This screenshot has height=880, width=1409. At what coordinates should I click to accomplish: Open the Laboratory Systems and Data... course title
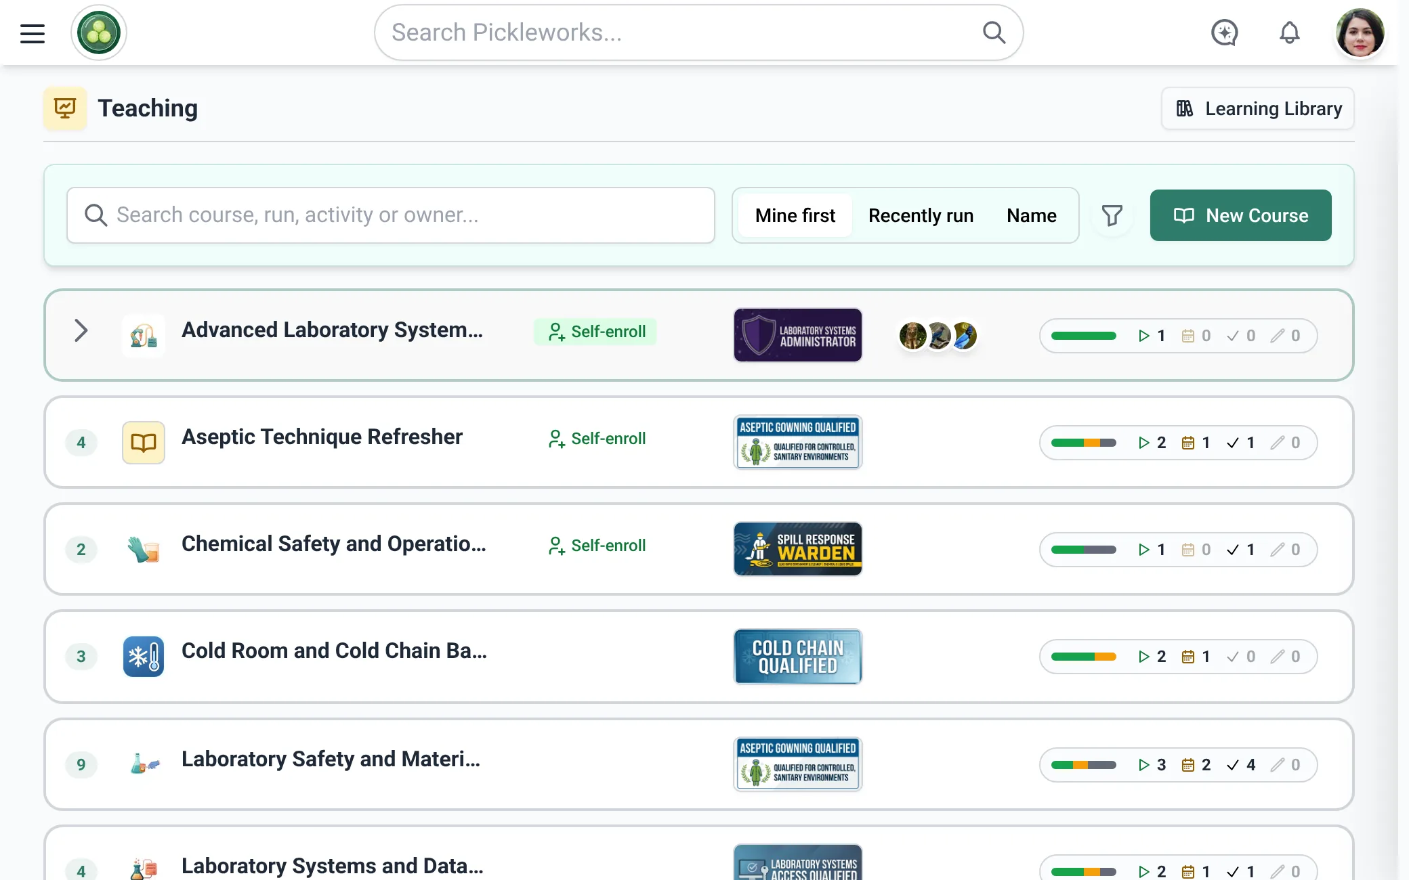(332, 866)
